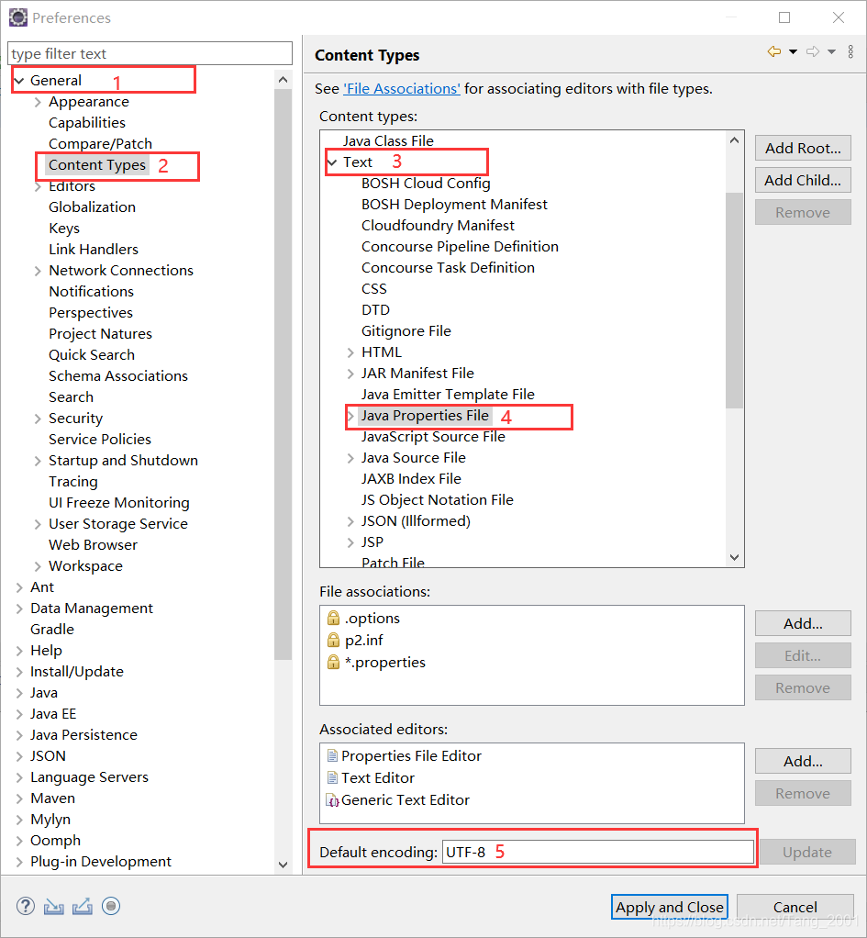Select Keys preference page
867x938 pixels.
point(64,229)
